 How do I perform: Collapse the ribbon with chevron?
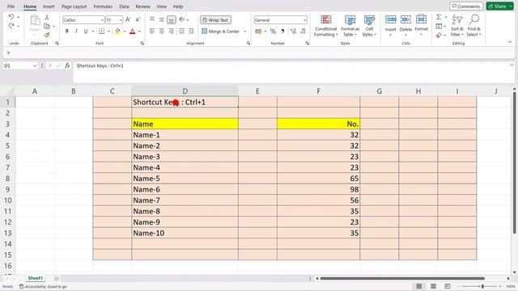(510, 42)
